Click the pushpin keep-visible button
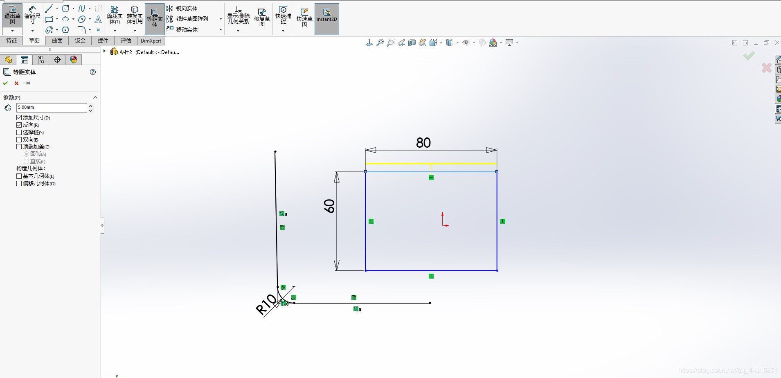 (x=27, y=83)
